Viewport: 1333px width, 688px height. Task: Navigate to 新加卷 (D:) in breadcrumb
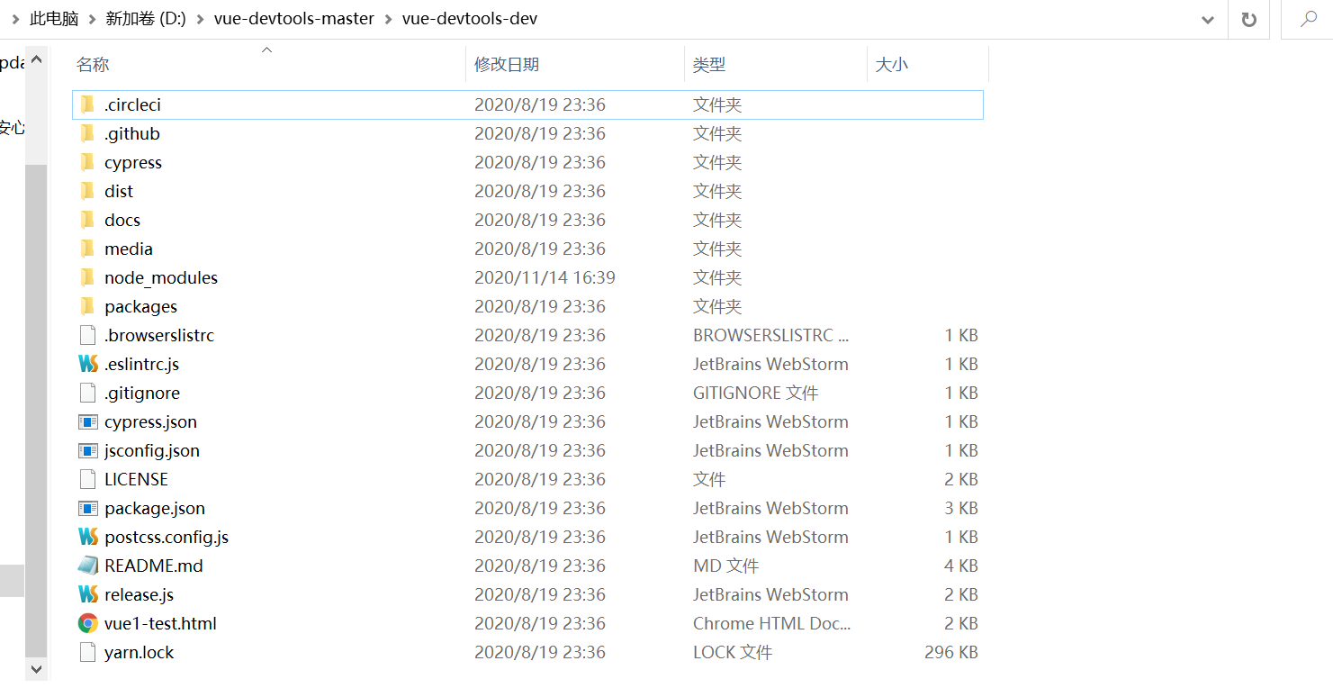pyautogui.click(x=146, y=19)
